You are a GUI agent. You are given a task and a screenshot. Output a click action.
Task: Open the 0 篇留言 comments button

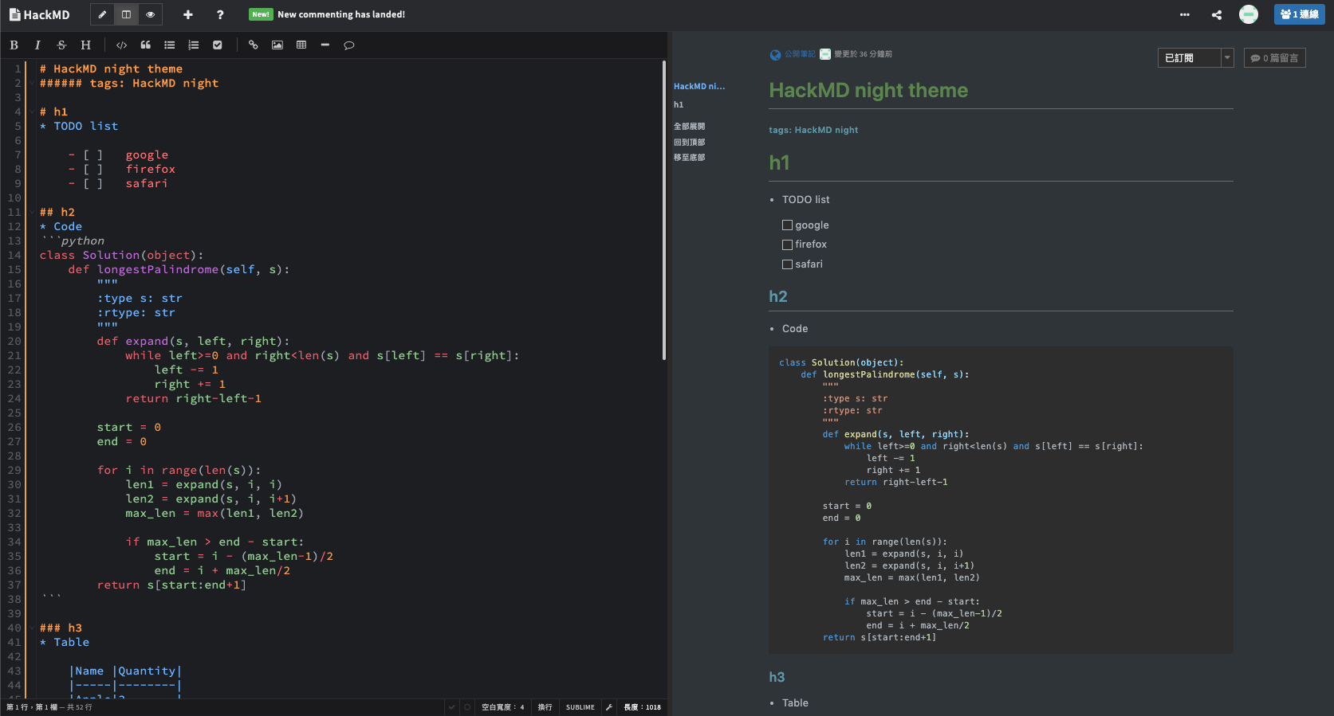click(1274, 58)
